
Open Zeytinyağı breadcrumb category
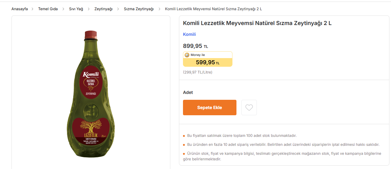pos(104,9)
